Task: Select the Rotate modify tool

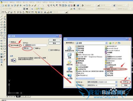Action: tap(5, 33)
